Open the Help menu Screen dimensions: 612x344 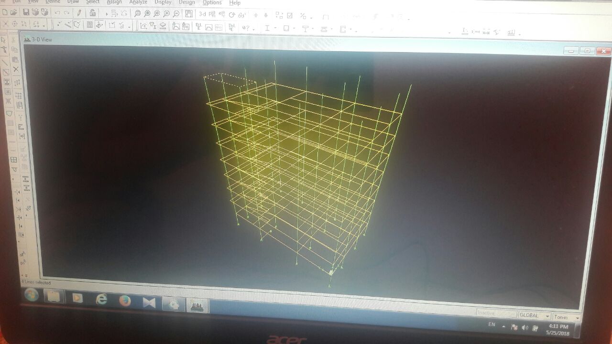click(235, 3)
